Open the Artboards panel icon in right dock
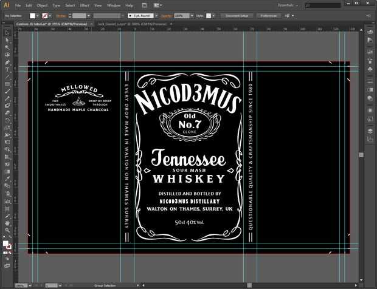Image resolution: width=377 pixels, height=289 pixels. click(370, 139)
